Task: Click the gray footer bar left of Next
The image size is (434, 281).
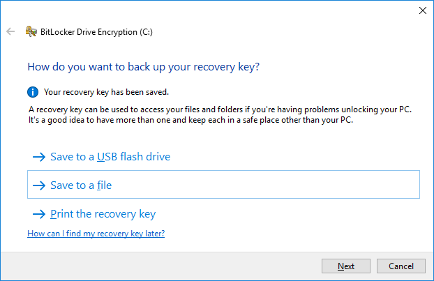Action: [x=160, y=266]
